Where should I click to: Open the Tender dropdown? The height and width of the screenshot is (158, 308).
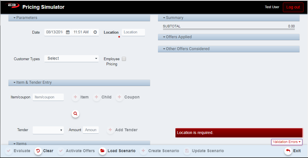click(x=48, y=130)
